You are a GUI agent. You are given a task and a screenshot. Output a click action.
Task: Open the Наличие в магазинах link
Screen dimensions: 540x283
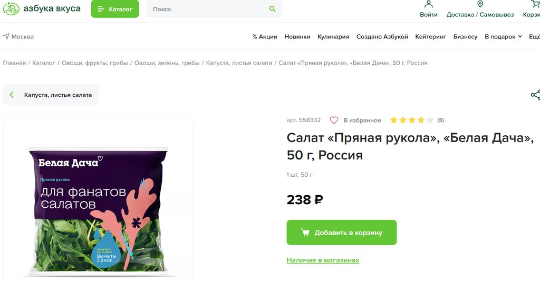coord(323,260)
